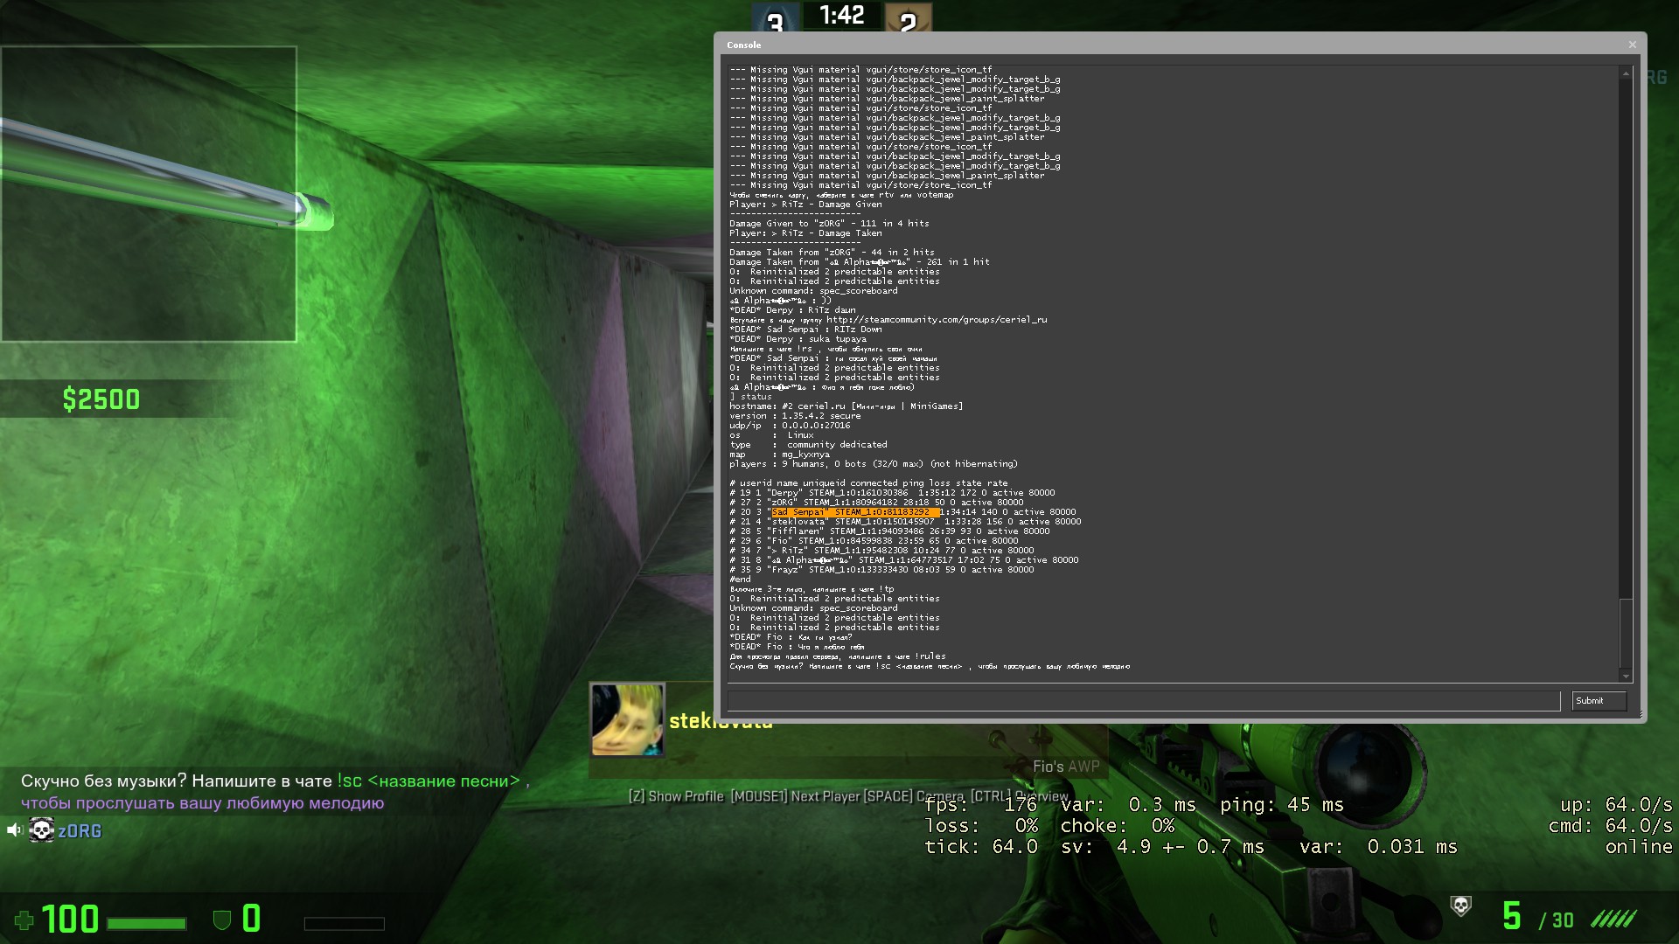Screen dimensions: 1679x944
Task: Click the green health bar
Action: (146, 923)
